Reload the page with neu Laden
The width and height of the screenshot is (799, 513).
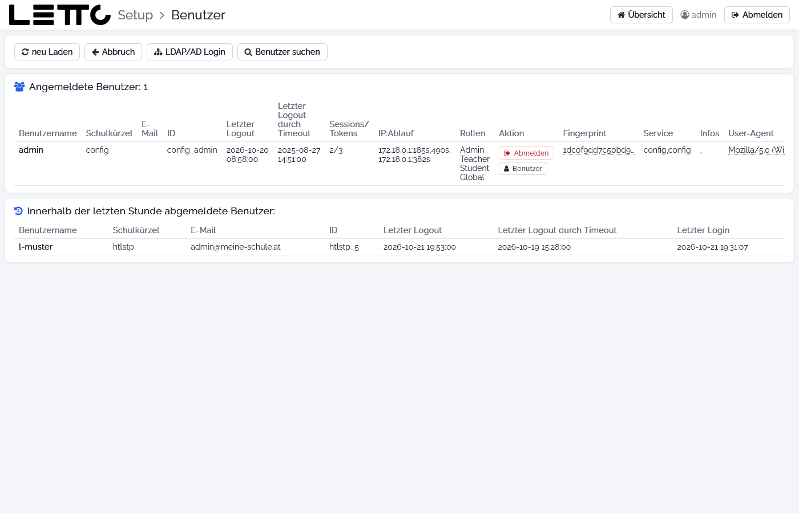[47, 52]
